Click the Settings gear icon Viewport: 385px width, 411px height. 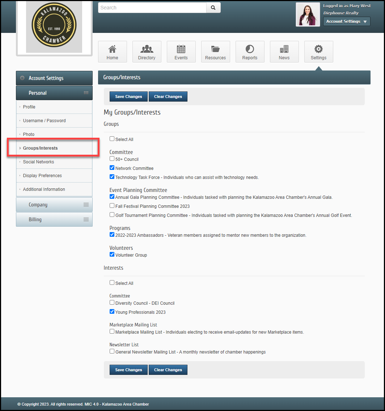point(318,50)
